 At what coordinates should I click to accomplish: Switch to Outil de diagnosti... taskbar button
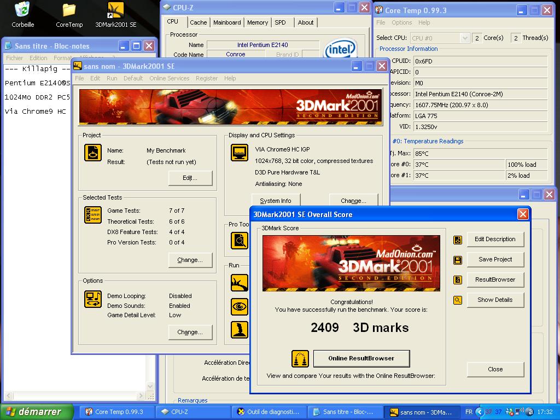(270, 412)
